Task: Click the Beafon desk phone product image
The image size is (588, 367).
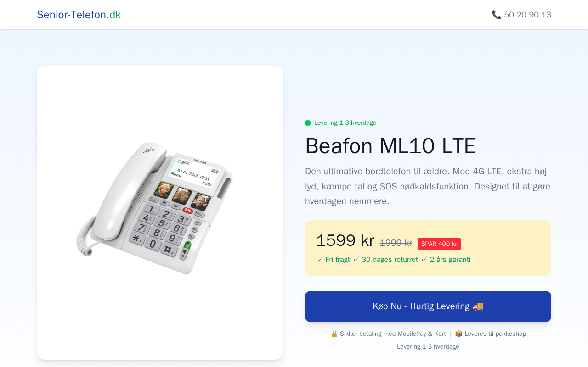Action: click(x=155, y=208)
